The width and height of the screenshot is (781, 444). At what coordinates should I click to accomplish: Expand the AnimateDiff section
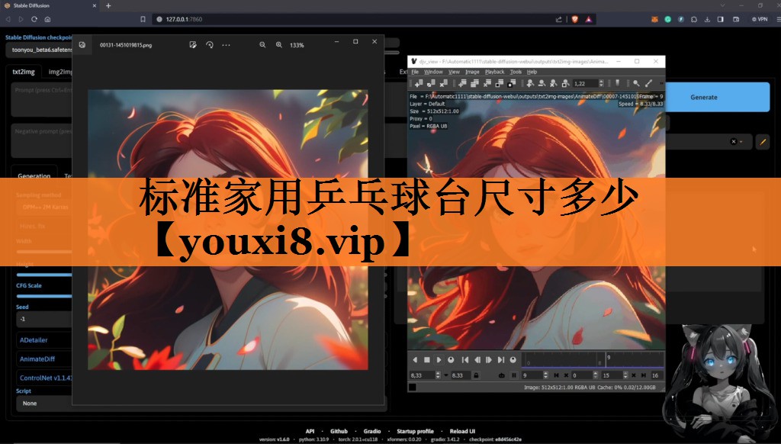click(43, 359)
